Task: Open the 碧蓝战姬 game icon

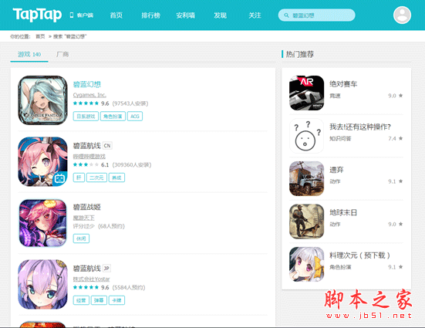Action: (42, 223)
